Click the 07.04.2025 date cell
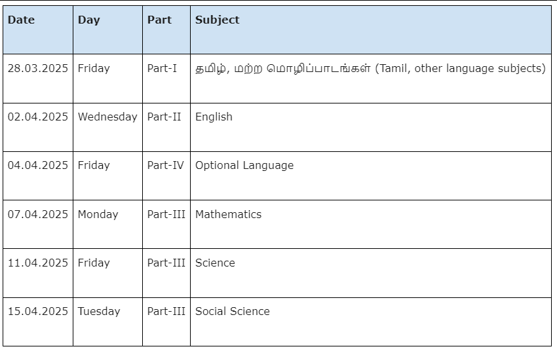The width and height of the screenshot is (557, 353). [38, 225]
